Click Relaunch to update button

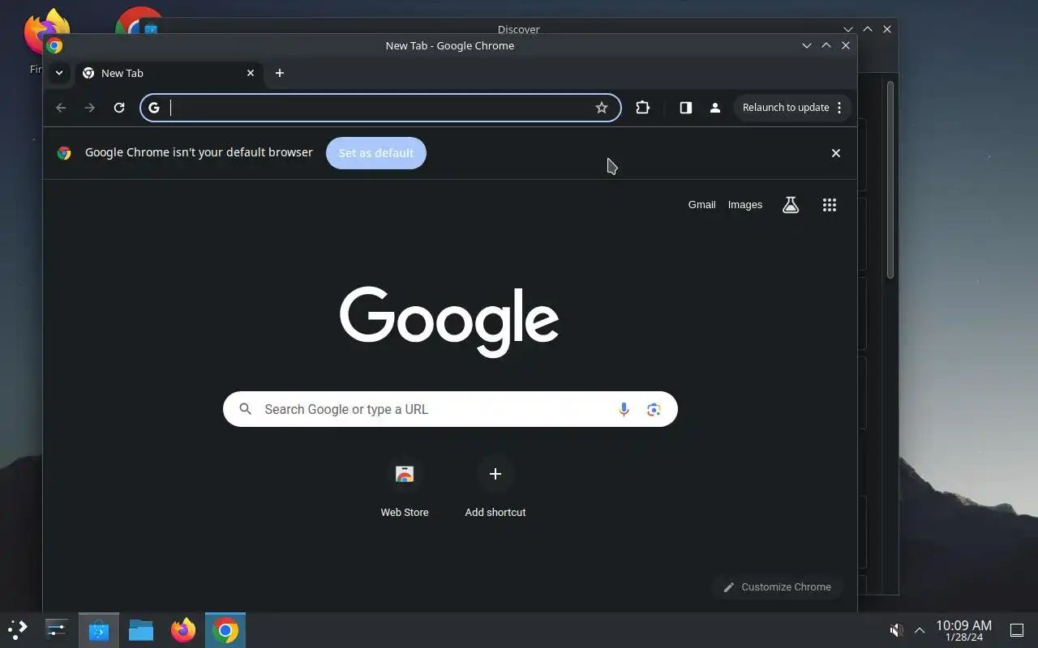(x=785, y=108)
